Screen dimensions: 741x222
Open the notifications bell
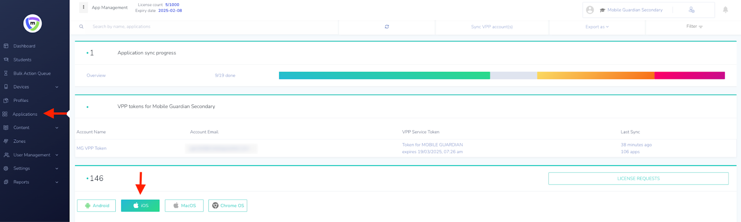(x=725, y=10)
